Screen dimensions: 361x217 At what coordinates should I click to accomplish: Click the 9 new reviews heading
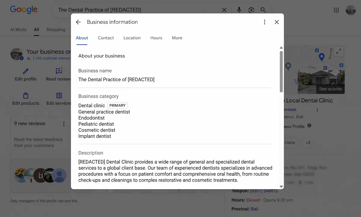tap(29, 124)
